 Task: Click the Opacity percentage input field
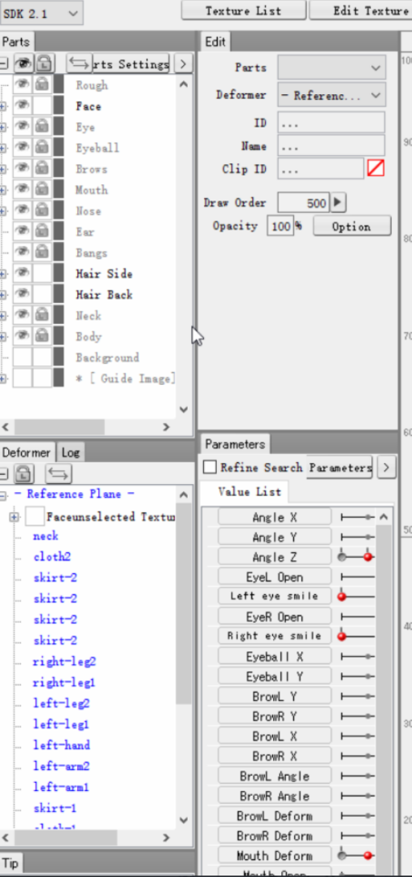280,226
